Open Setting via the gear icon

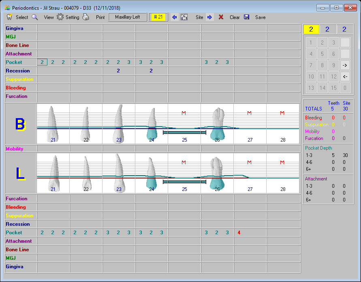[x=60, y=17]
